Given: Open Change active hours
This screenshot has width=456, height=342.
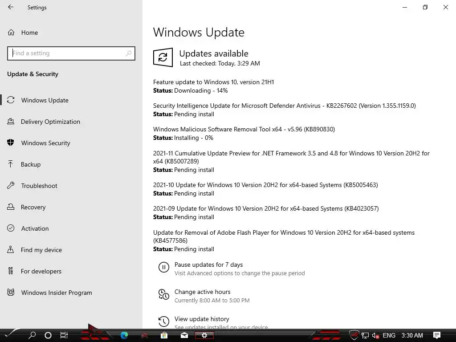Looking at the screenshot, I should [203, 292].
